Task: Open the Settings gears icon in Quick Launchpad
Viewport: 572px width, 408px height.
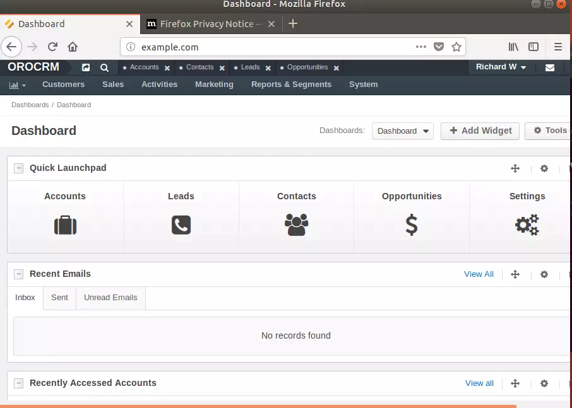Action: click(527, 224)
